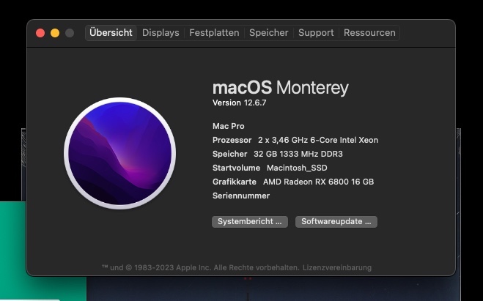Click the Systembericht button

tap(250, 222)
